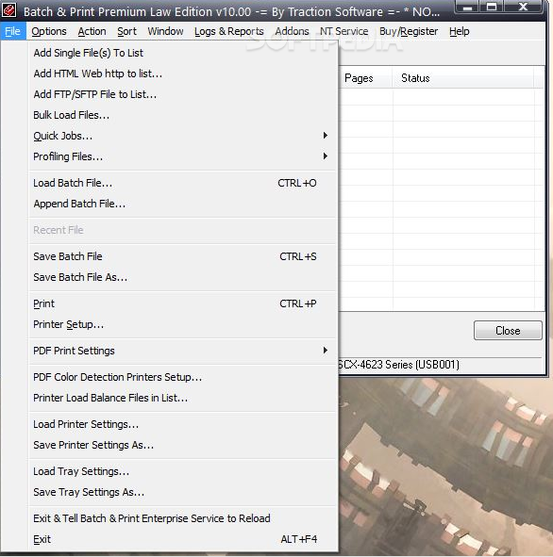This screenshot has width=553, height=557.
Task: Choose Save Tray Settings As
Action: coord(183,492)
